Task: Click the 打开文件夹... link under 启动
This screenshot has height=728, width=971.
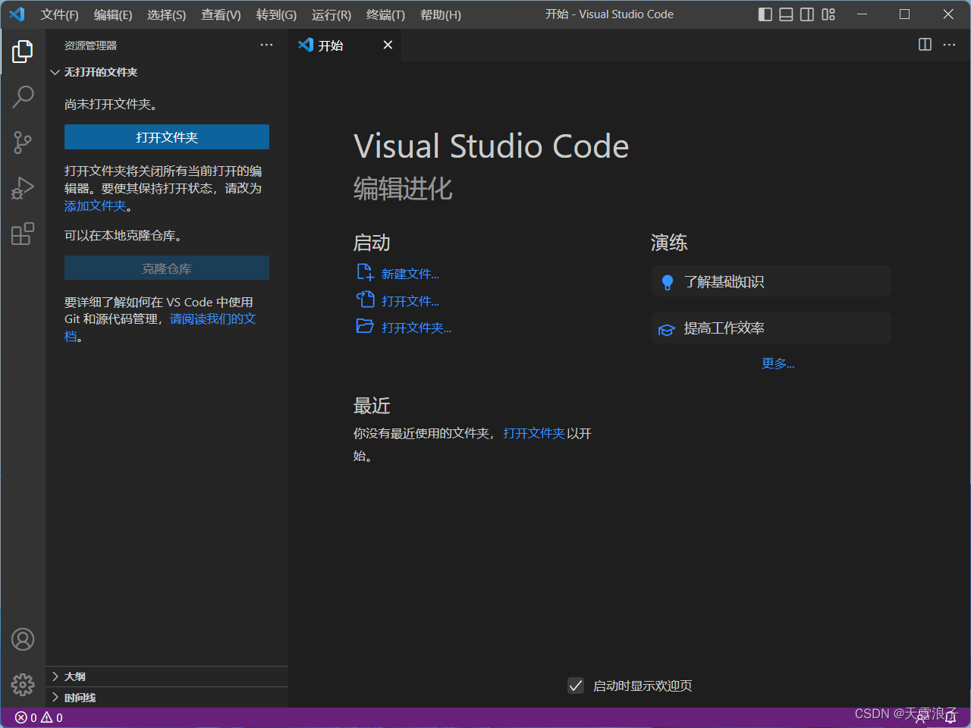Action: [416, 328]
